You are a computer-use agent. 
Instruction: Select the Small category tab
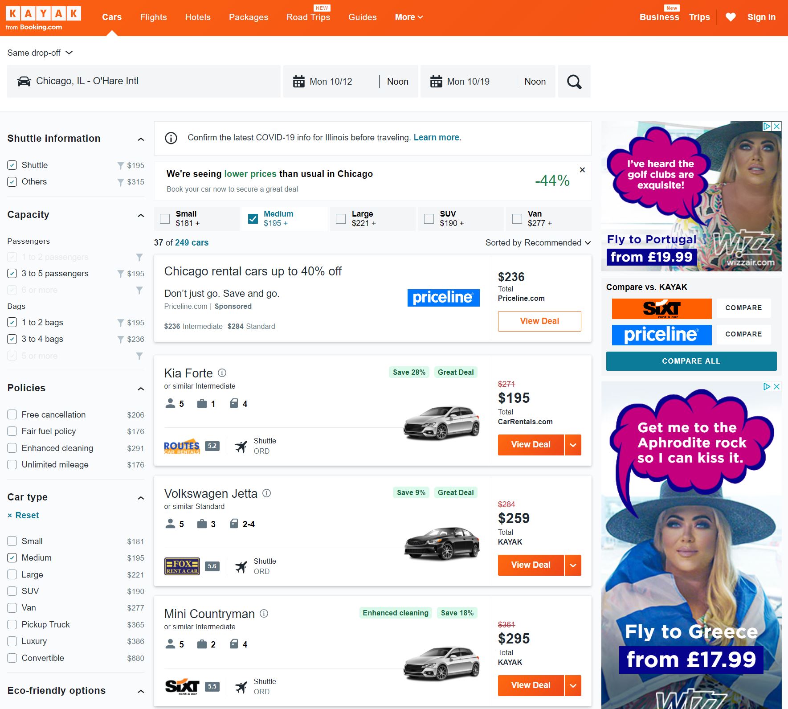coord(196,218)
